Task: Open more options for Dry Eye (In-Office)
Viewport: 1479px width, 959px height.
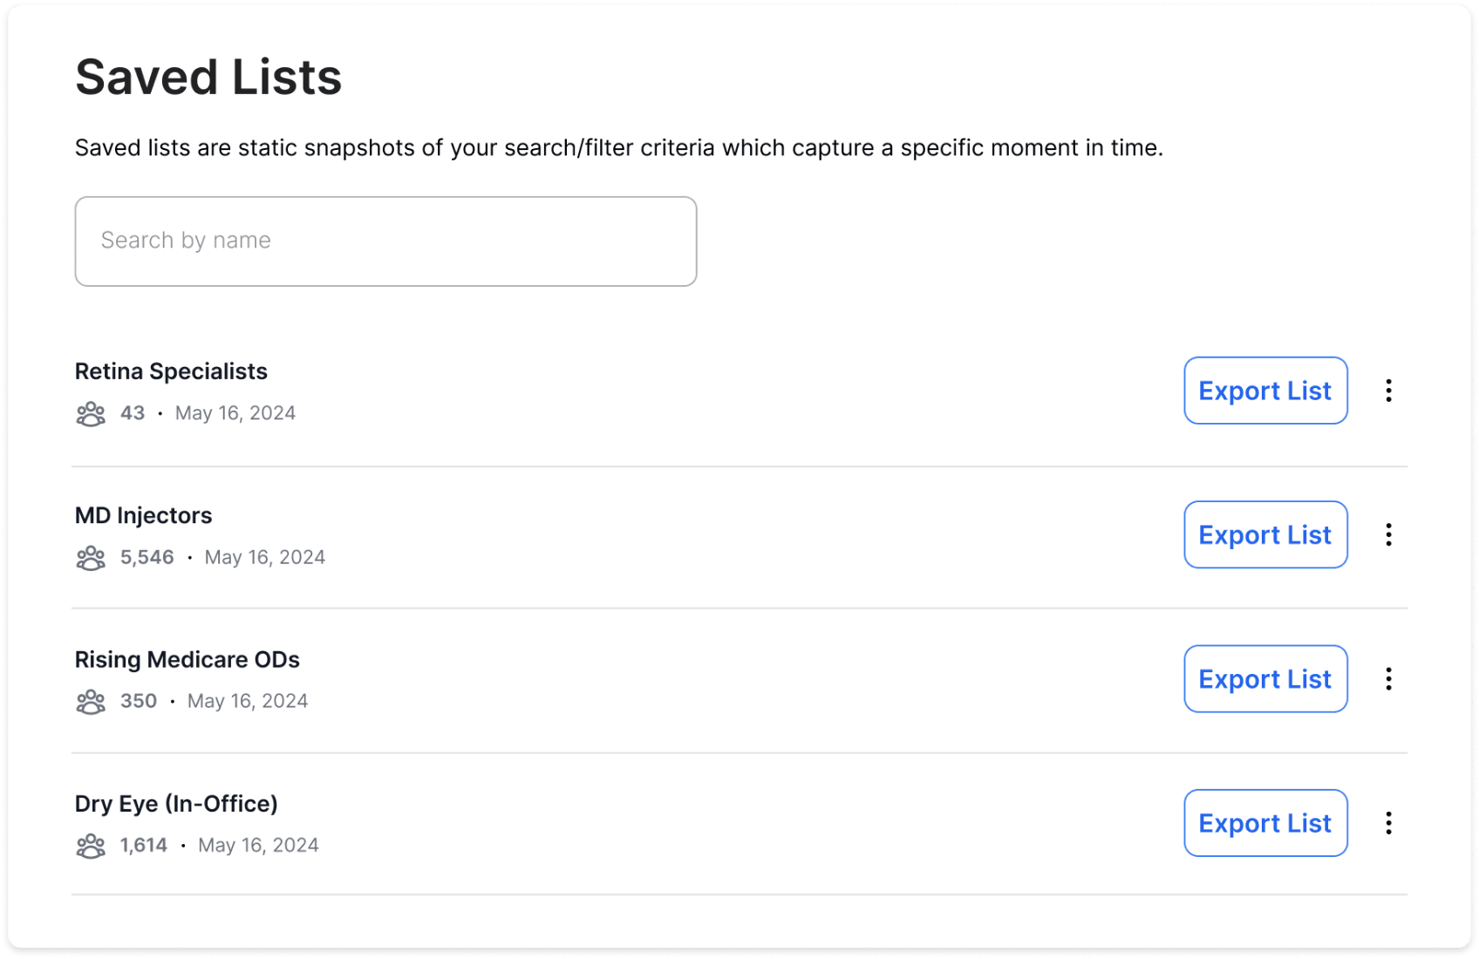Action: [x=1388, y=823]
